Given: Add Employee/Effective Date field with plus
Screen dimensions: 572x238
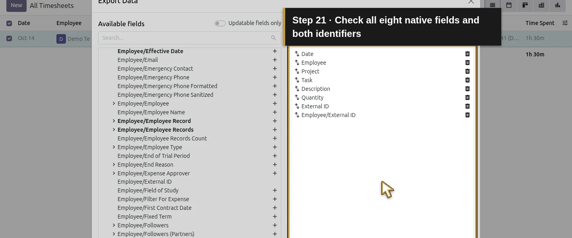Looking at the screenshot, I should 274,51.
